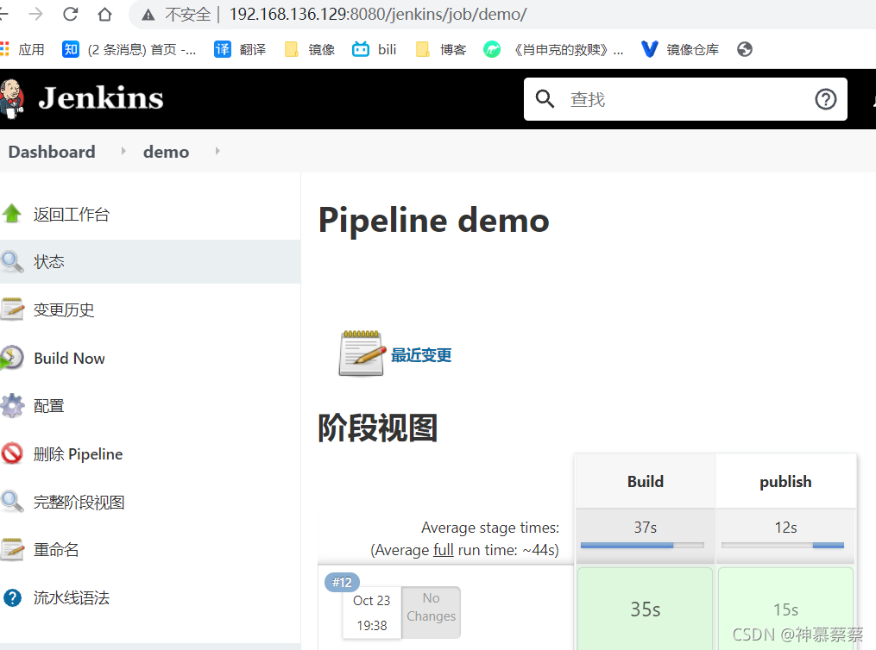Screen dimensions: 876x650
Task: Go to browser home page icon
Action: click(x=104, y=14)
